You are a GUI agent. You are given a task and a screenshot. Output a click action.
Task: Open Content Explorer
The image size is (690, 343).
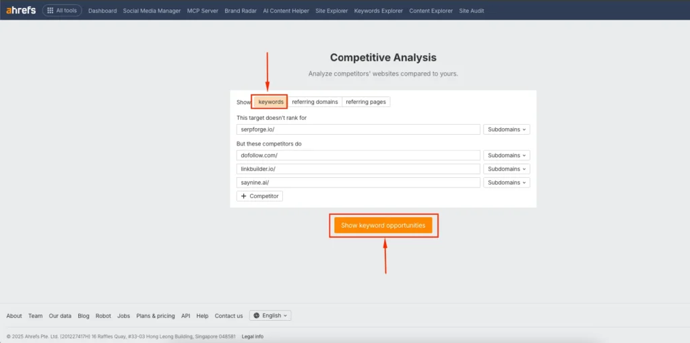click(431, 11)
